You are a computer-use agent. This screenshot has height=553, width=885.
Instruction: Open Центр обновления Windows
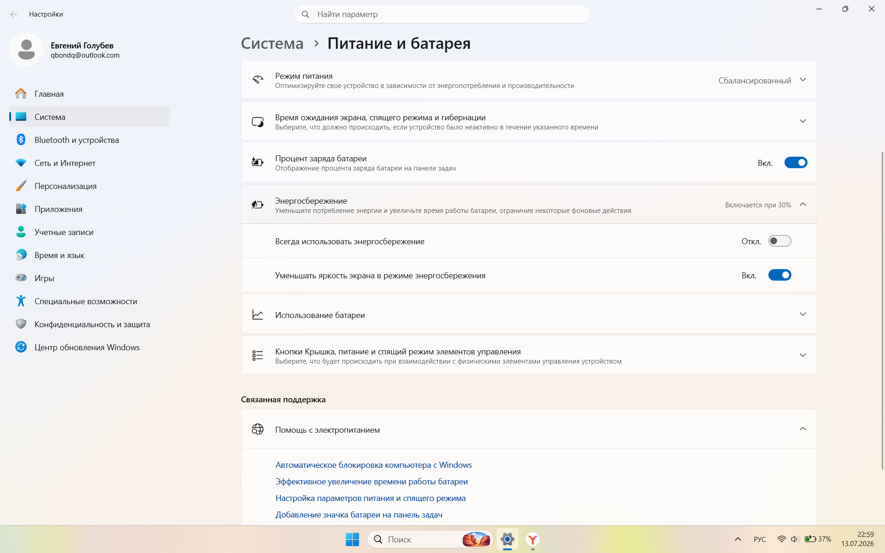[x=89, y=347]
